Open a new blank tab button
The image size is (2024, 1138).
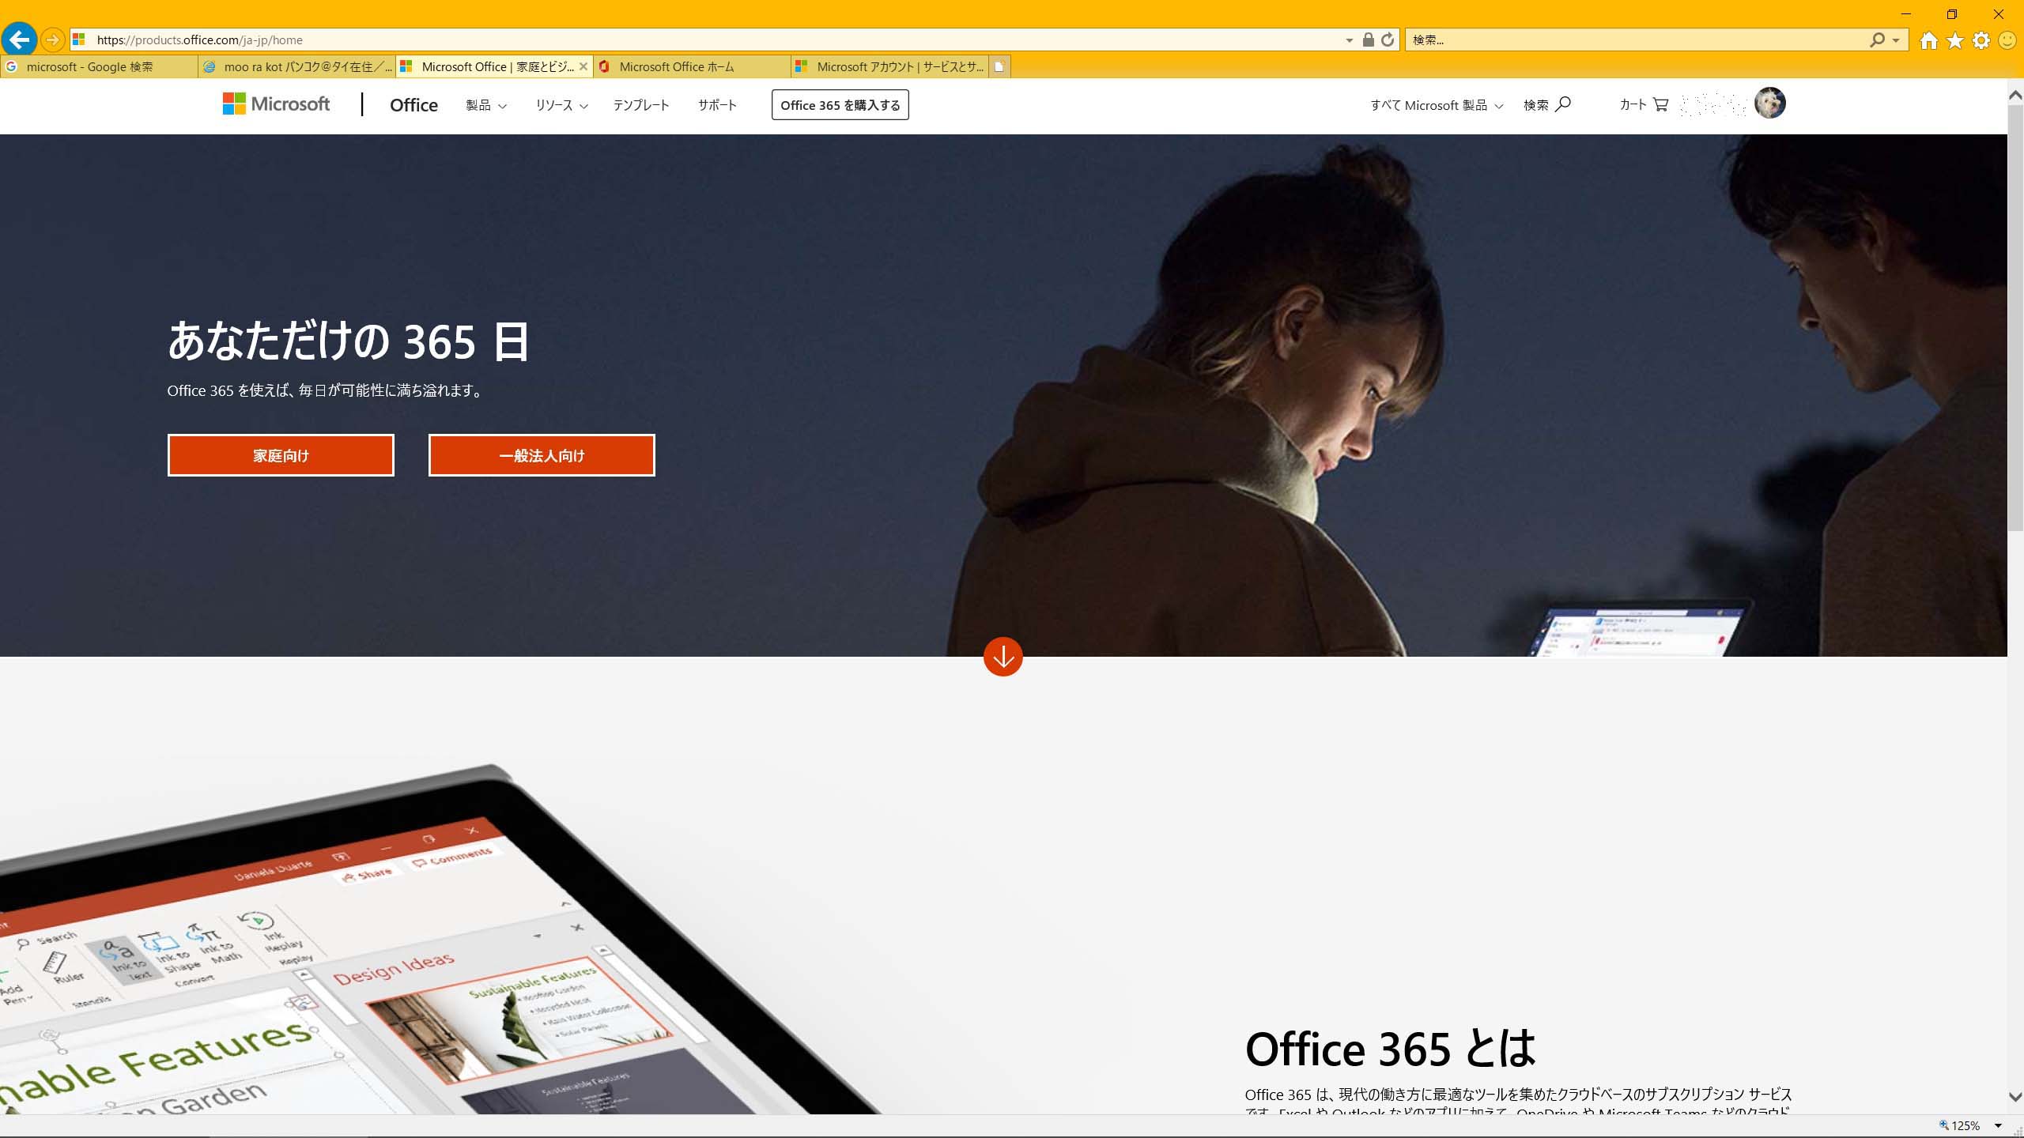tap(999, 66)
